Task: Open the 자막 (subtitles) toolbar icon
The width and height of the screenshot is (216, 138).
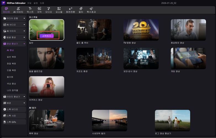Action: [x=39, y=10]
